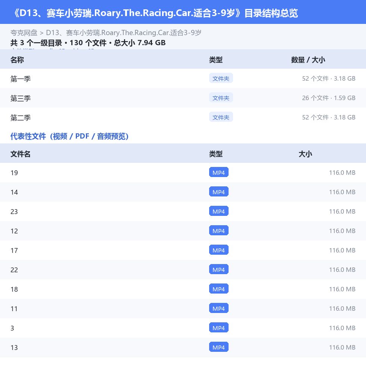Click the D13、赛车小劳瑞 breadcrumb path
The width and height of the screenshot is (366, 369).
[124, 33]
